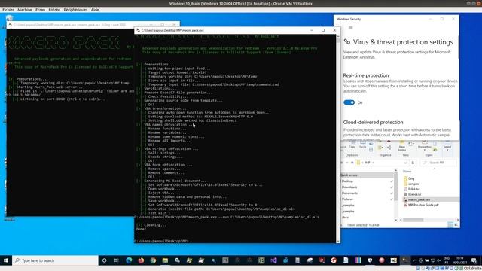The image size is (482, 271).
Task: Open Properties in the Explorer ribbon
Action: tap(424, 145)
